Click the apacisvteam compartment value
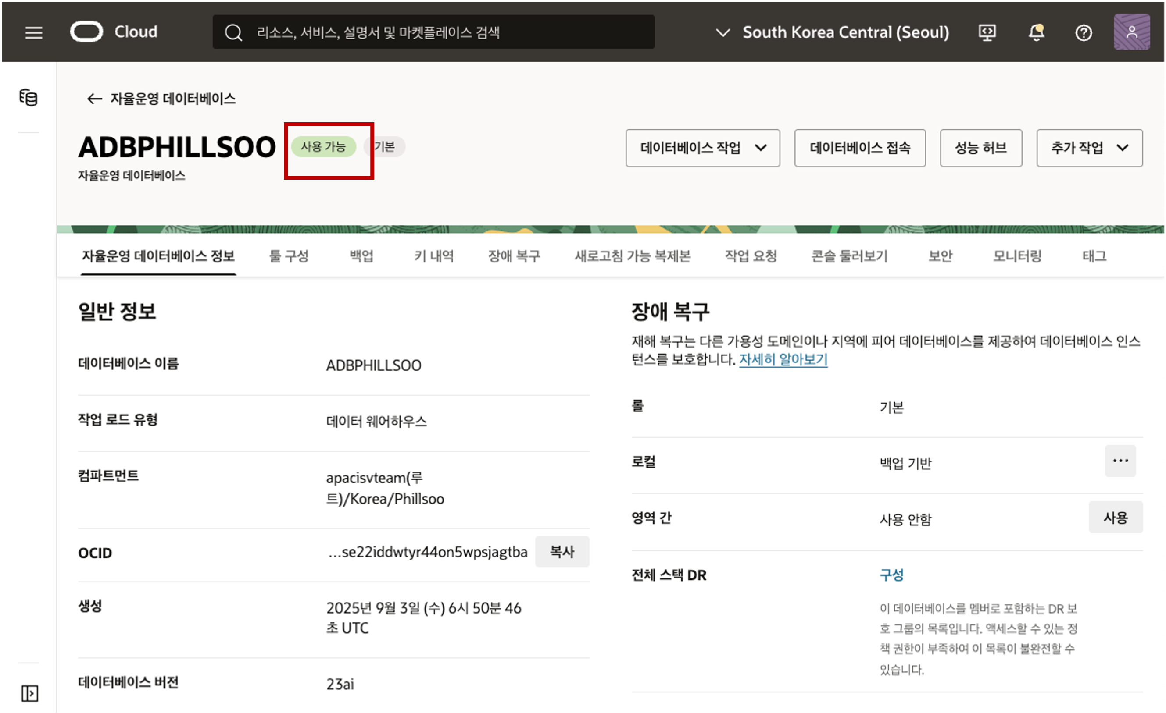1166x713 pixels. coord(385,488)
